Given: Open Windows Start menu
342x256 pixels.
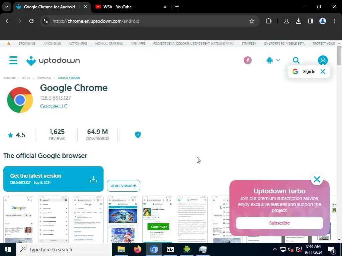Looking at the screenshot, I should pos(8,249).
